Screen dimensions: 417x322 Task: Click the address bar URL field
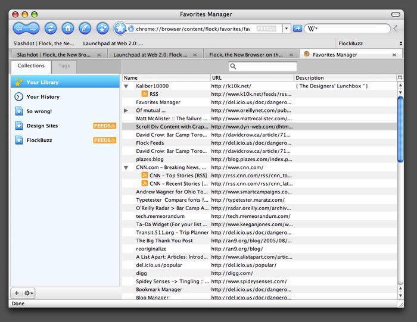(x=193, y=29)
